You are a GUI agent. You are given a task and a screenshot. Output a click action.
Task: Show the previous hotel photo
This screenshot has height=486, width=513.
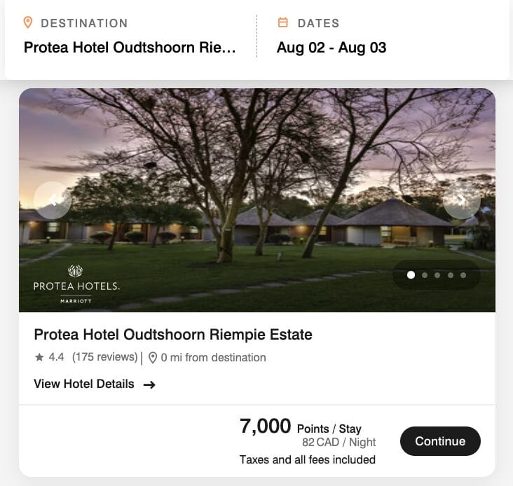click(x=53, y=200)
